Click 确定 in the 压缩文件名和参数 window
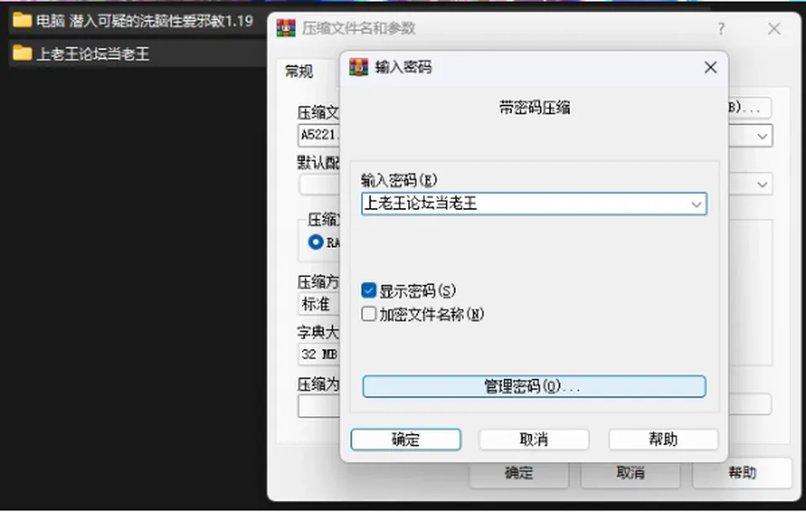The image size is (806, 512). pos(519,473)
